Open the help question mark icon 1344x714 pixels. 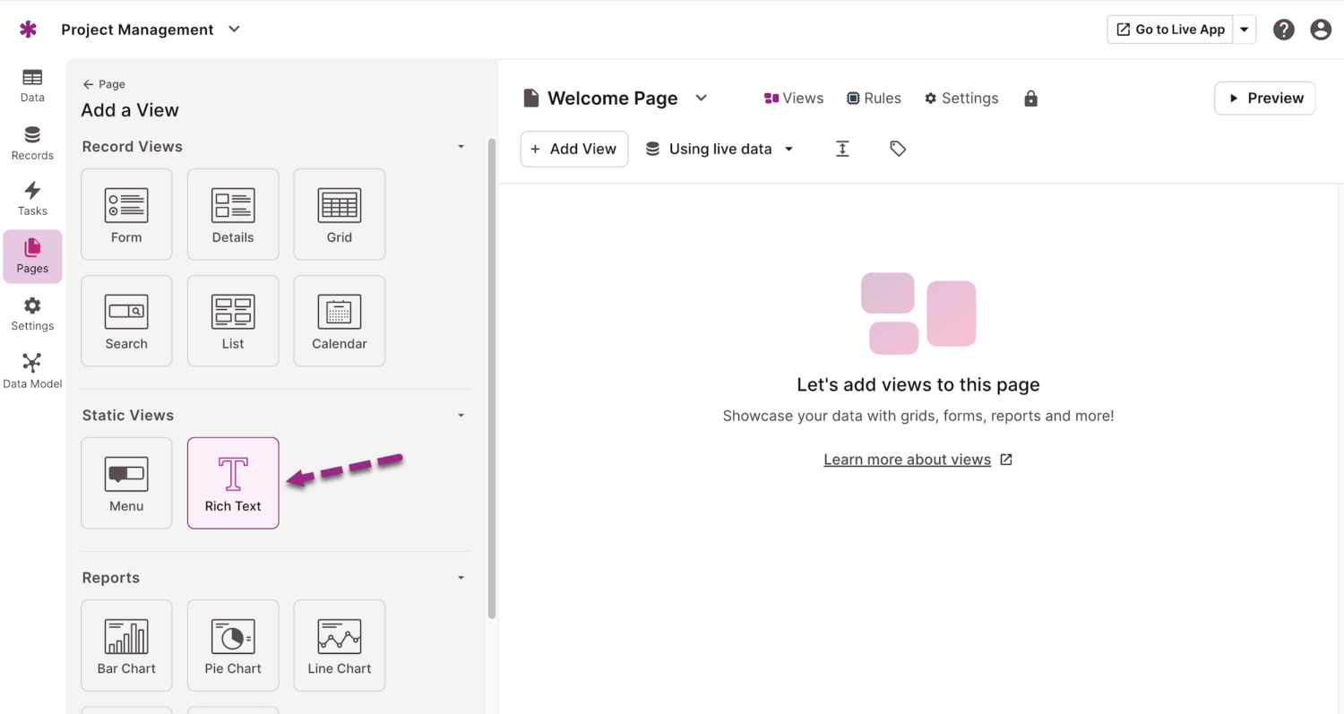pyautogui.click(x=1283, y=30)
